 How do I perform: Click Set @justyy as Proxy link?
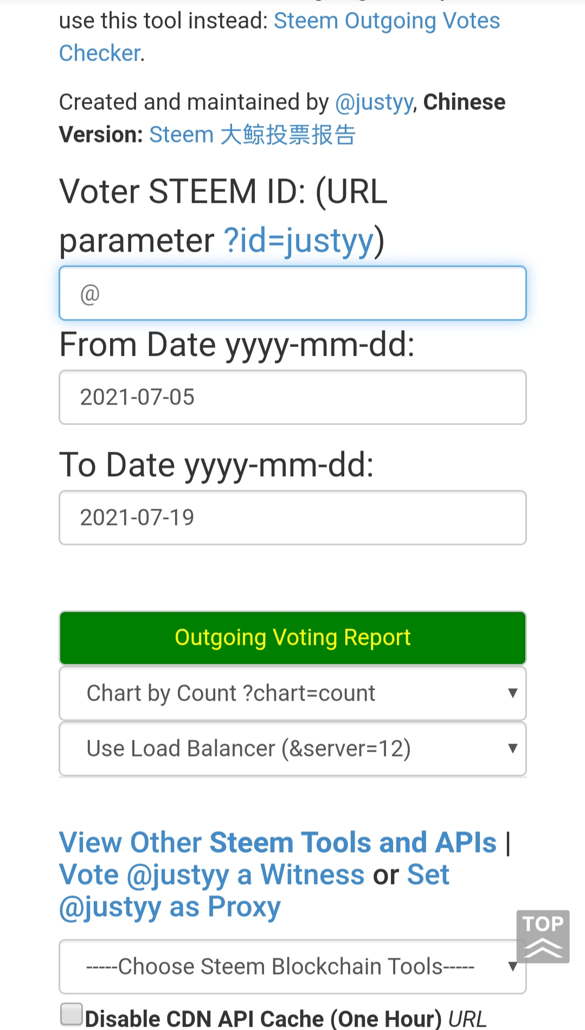[x=170, y=907]
